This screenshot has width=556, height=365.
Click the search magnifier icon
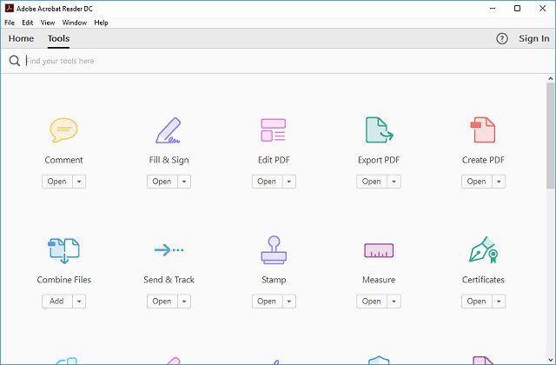(15, 61)
